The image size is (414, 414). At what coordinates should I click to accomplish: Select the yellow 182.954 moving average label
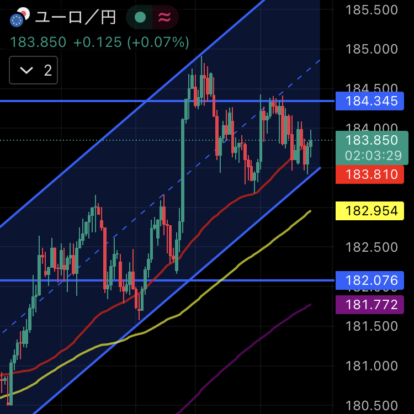pyautogui.click(x=369, y=211)
